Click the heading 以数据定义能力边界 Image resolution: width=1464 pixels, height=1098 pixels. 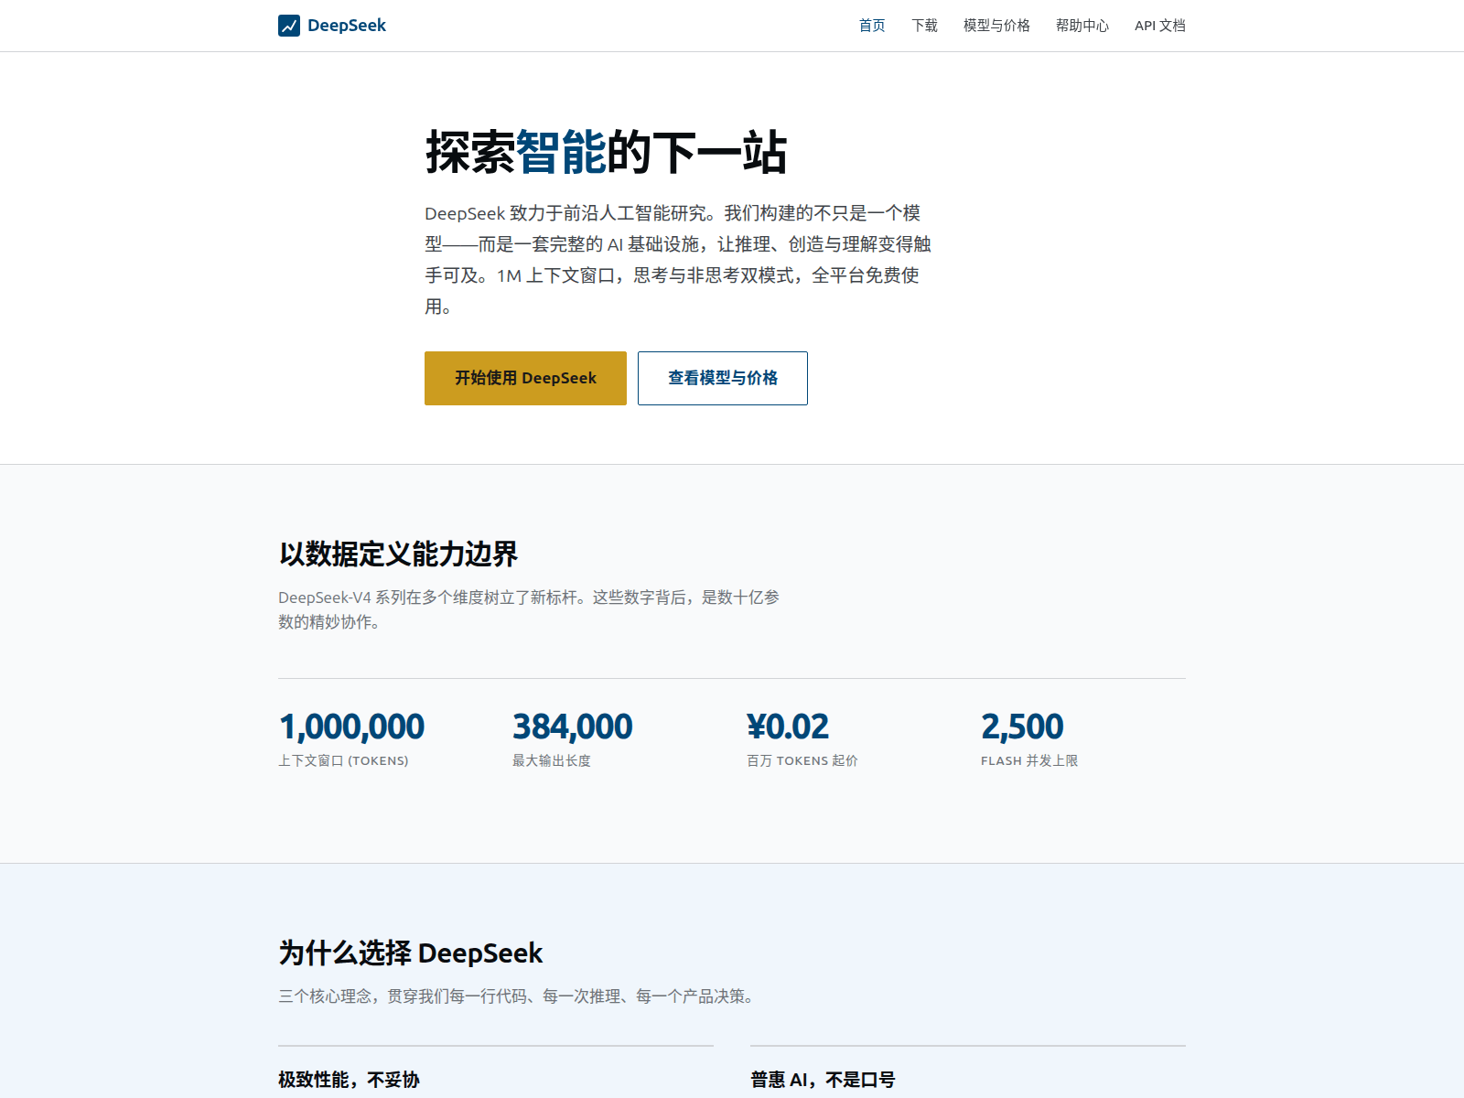click(x=398, y=554)
